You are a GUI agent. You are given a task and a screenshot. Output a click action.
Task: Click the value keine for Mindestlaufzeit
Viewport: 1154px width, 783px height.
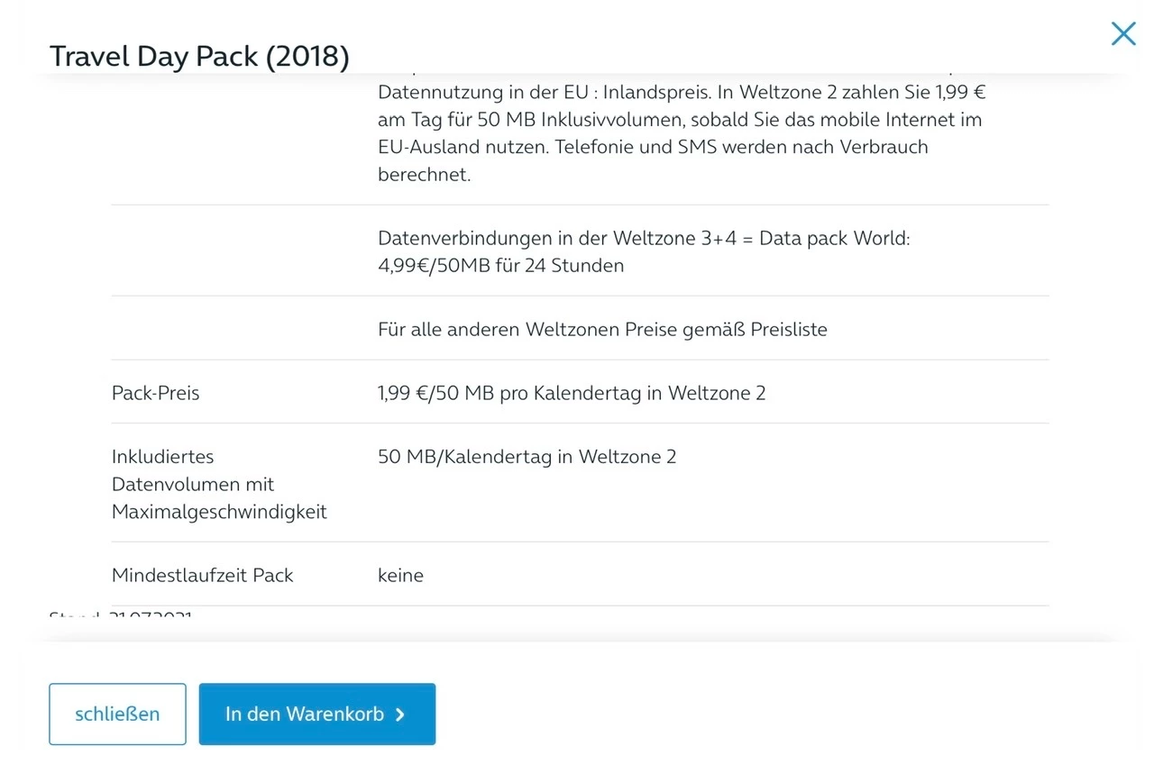(x=400, y=575)
